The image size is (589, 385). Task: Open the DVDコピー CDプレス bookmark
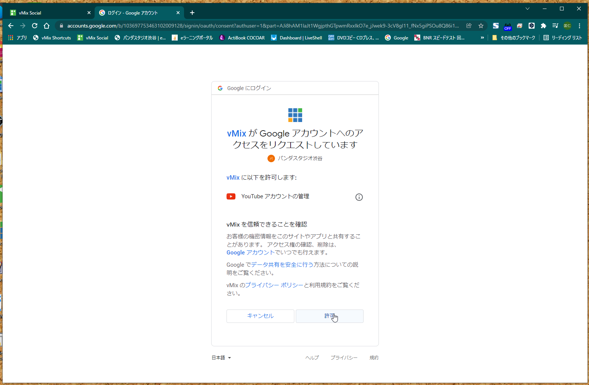pyautogui.click(x=354, y=38)
